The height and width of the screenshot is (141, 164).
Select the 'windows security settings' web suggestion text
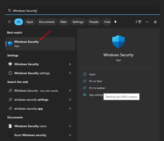coord(31,100)
